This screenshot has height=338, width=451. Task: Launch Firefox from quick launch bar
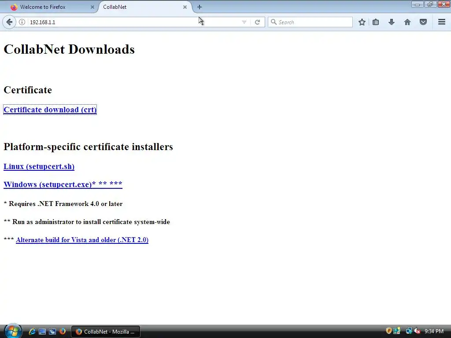[63, 331]
